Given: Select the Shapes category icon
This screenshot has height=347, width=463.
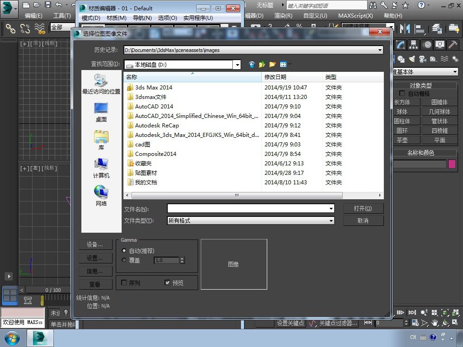Looking at the screenshot, I should (401, 59).
